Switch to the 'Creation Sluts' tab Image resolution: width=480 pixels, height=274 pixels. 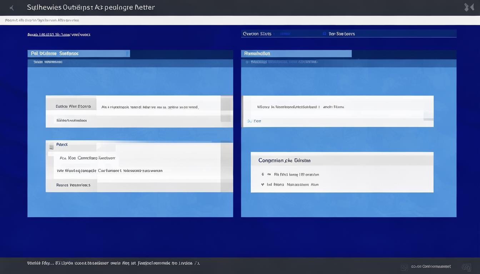pyautogui.click(x=257, y=34)
